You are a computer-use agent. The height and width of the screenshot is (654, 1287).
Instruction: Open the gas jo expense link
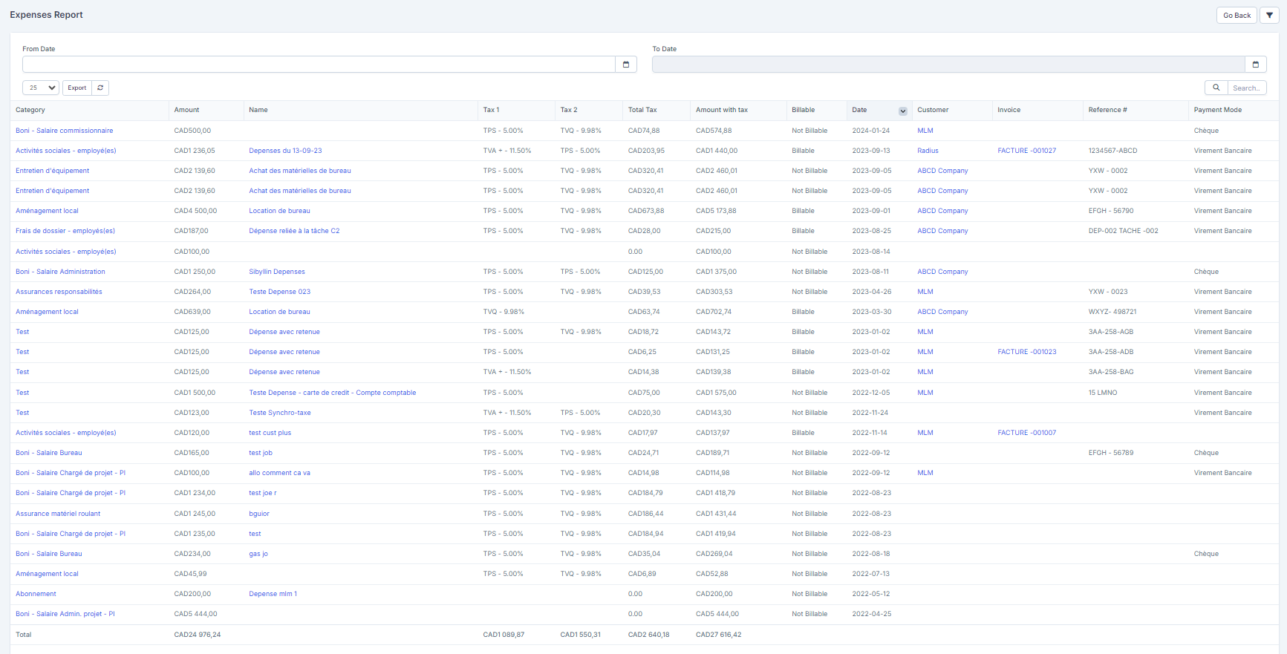pyautogui.click(x=258, y=554)
